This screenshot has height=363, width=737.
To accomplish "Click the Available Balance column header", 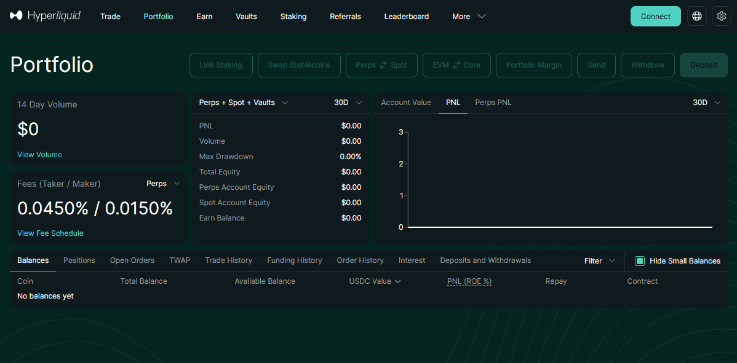I will [265, 281].
